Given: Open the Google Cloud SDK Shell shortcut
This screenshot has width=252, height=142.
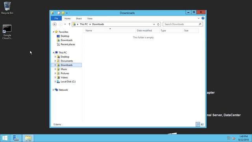Looking at the screenshot, I should click(x=7, y=32).
